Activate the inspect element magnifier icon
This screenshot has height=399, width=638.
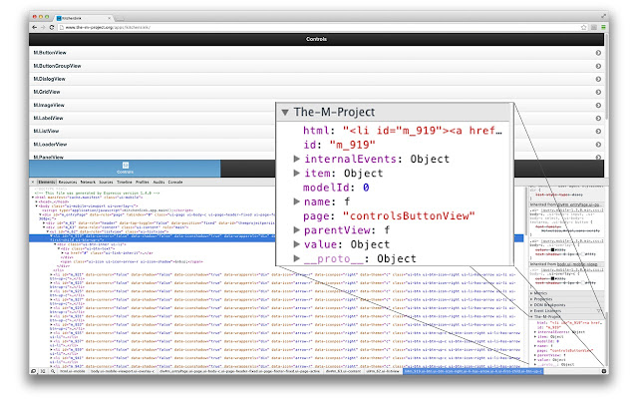click(x=53, y=371)
